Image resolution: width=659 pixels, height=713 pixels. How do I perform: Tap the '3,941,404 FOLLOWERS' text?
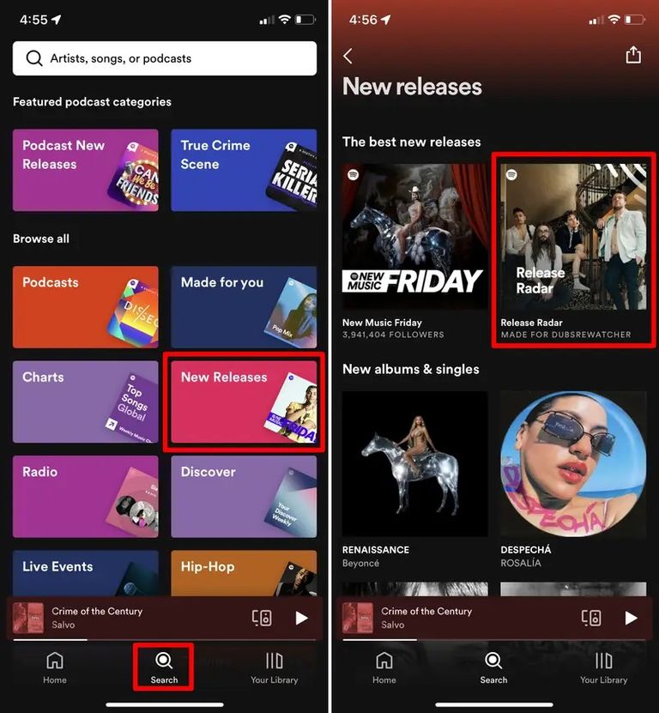[x=393, y=335]
